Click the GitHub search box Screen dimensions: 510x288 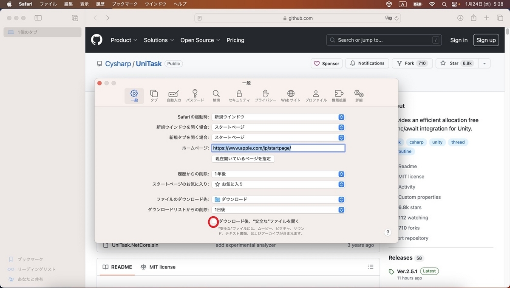385,40
